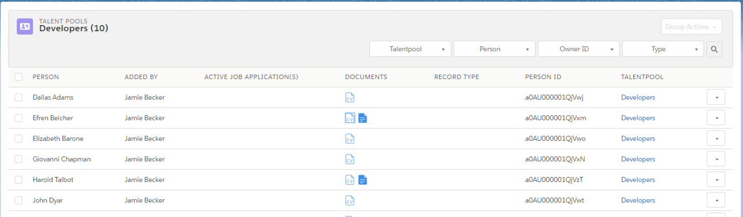Image resolution: width=743 pixels, height=217 pixels.
Task: Open Efren Belcher blue file document icon
Action: coord(363,118)
